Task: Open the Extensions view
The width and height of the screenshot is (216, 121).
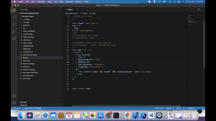Action: pyautogui.click(x=14, y=38)
